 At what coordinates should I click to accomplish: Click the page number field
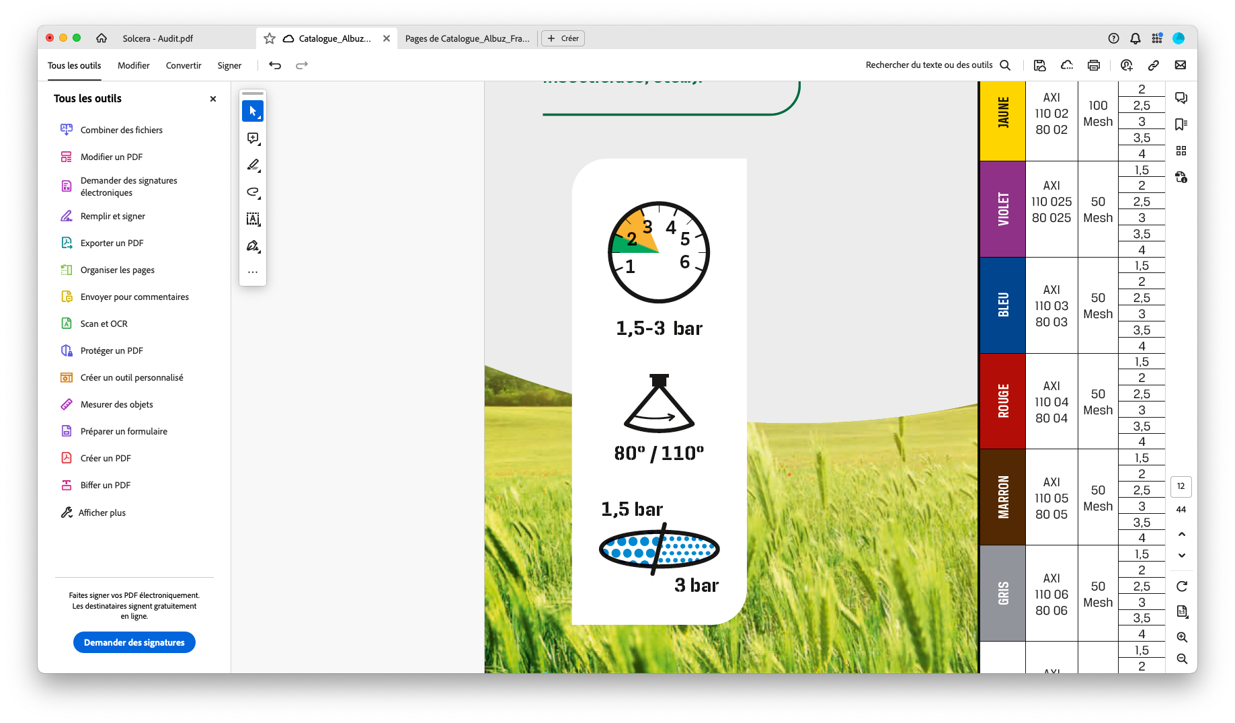1181,486
